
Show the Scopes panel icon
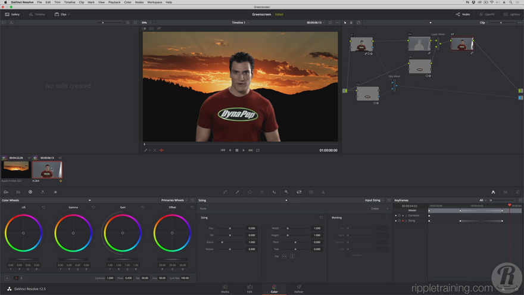(506, 192)
